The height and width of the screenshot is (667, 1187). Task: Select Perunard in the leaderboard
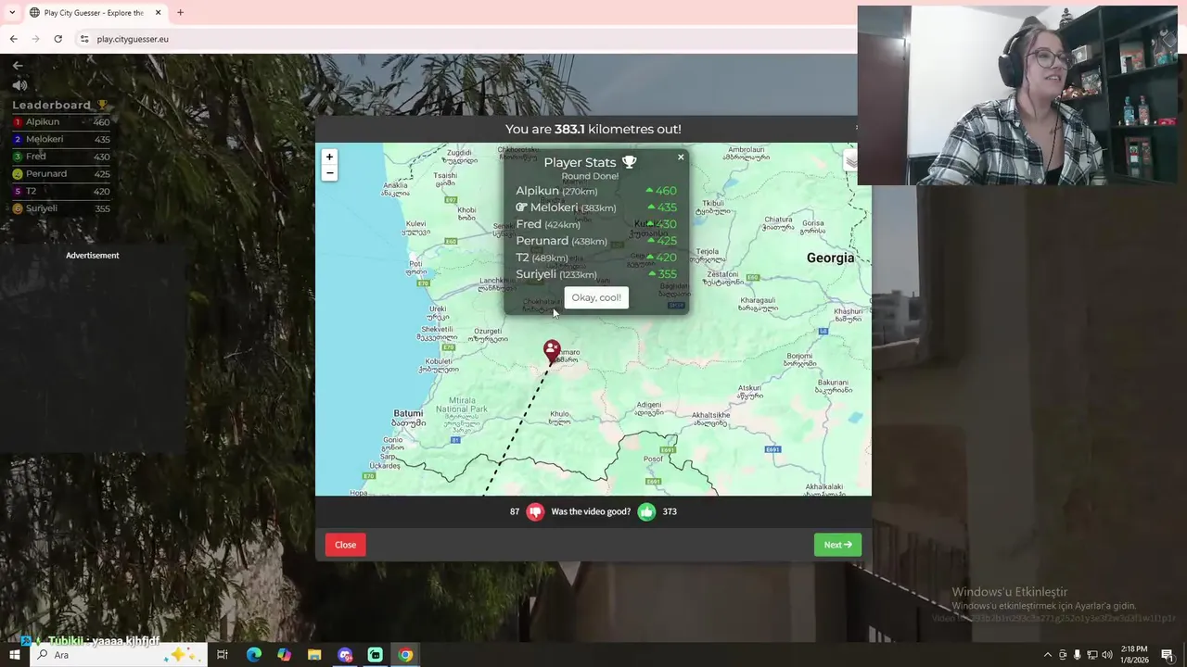[60, 174]
